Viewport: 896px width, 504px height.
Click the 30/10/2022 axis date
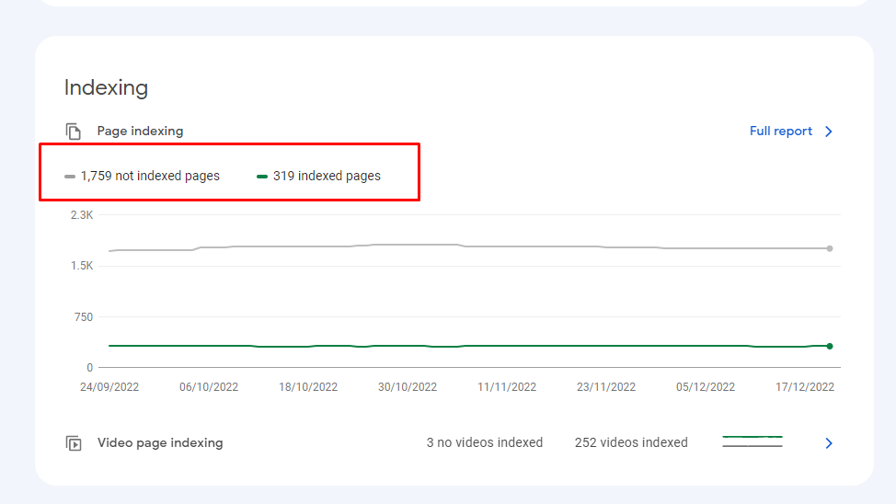(x=408, y=387)
